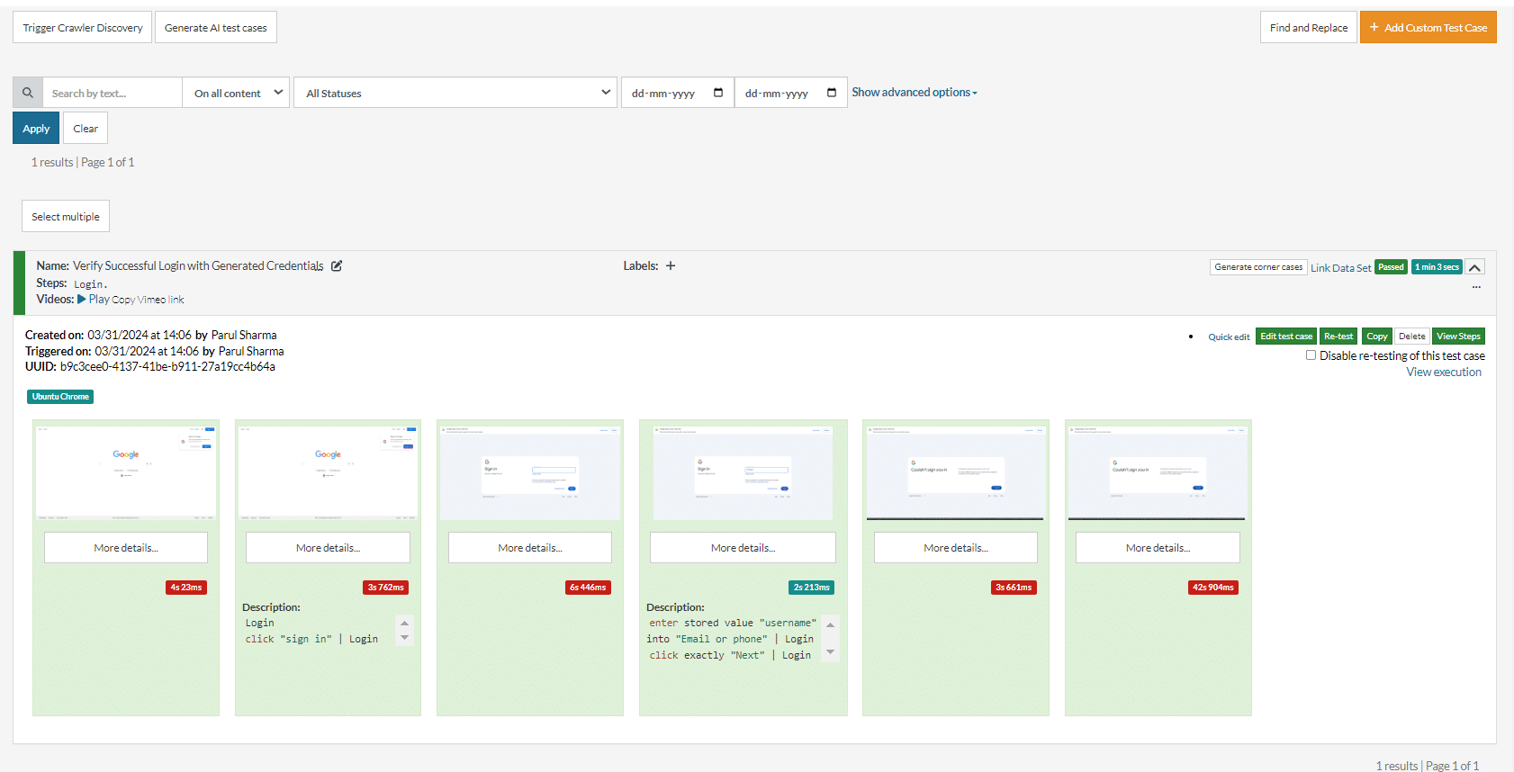
Task: Click Edit test case button
Action: (1286, 337)
